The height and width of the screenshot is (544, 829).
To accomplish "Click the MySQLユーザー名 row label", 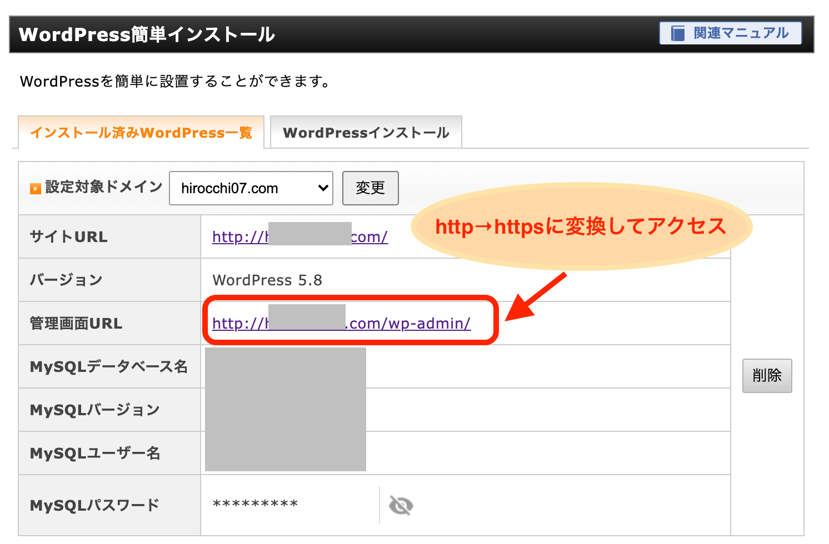I will tap(95, 454).
